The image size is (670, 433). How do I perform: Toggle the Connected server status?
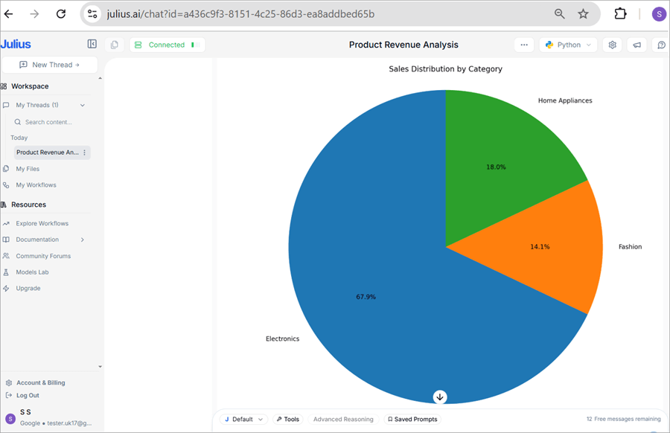point(165,45)
